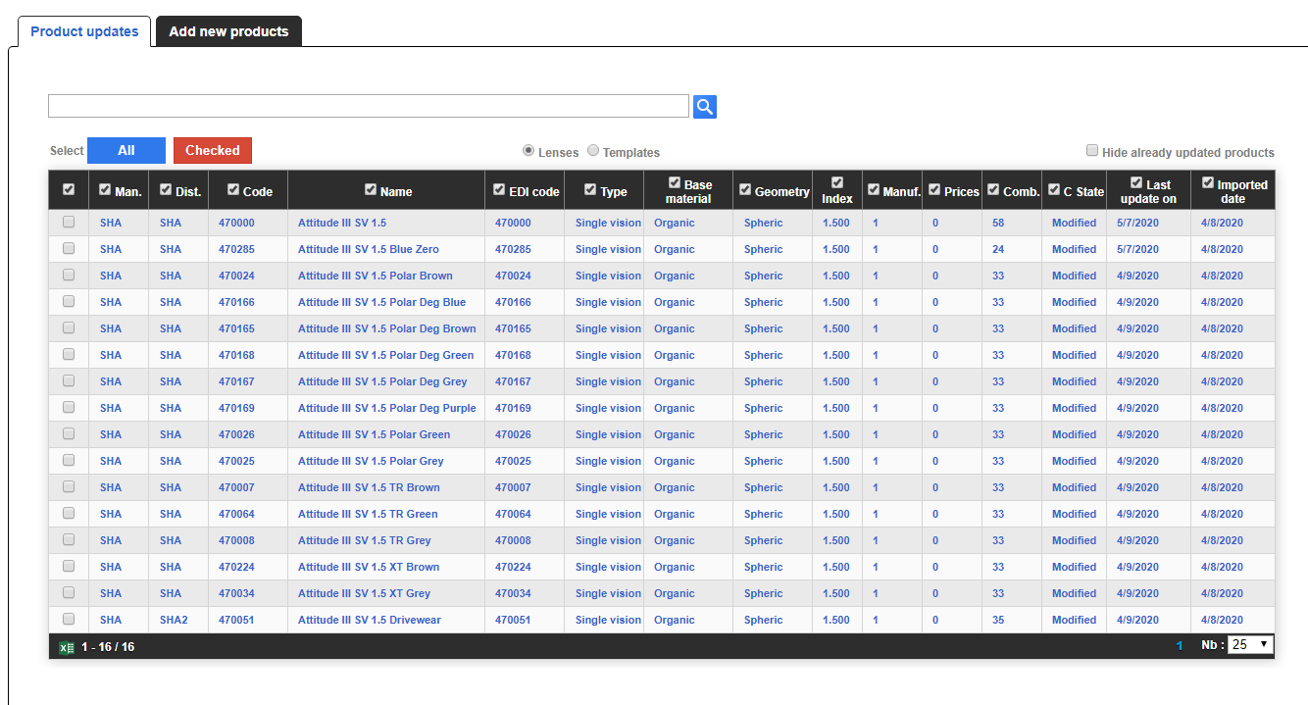Viewport: 1308px width, 705px height.
Task: Open product Attitude III SV 1.5 Drivewear
Action: coord(370,620)
